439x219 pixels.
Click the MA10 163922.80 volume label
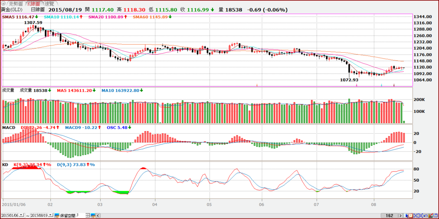[x=122, y=90]
